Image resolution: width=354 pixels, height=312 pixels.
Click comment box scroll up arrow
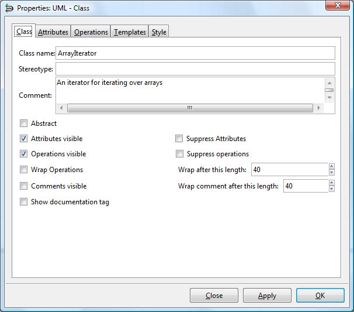pyautogui.click(x=329, y=83)
